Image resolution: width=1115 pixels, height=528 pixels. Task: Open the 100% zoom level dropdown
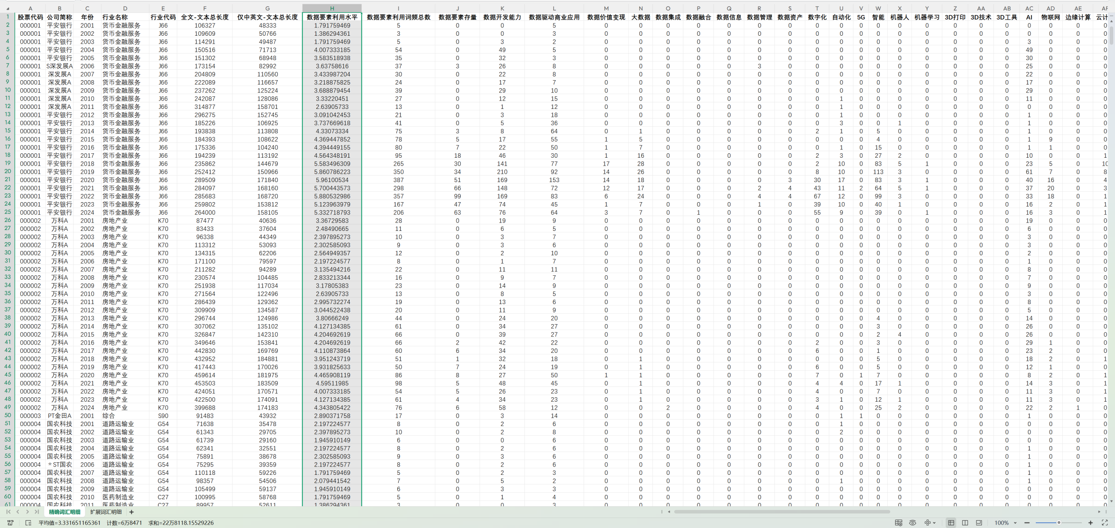pos(1015,523)
